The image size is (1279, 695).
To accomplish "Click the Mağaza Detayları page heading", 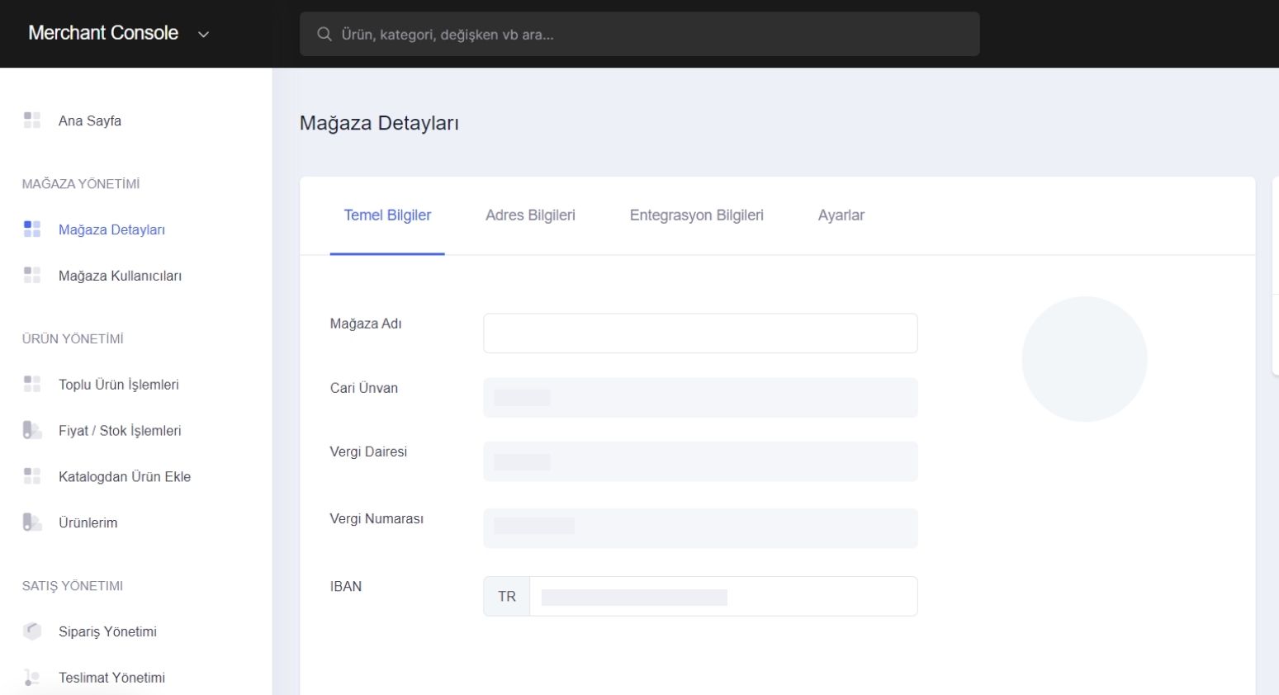I will 379,123.
